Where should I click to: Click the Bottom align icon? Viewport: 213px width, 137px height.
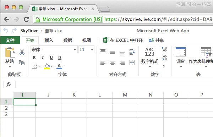122,54
